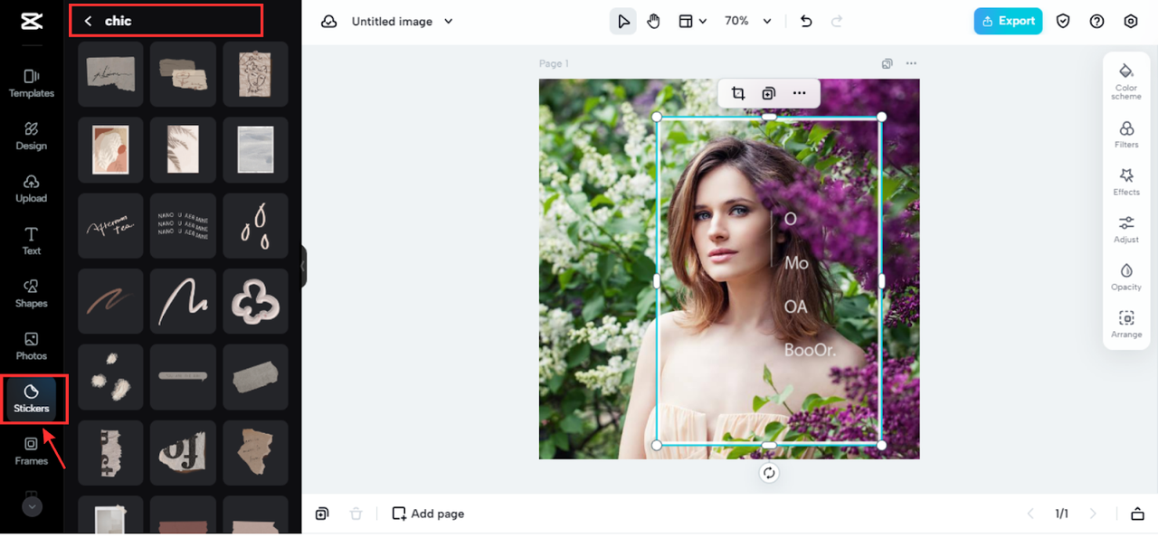Select the Stickers sidebar panel

tap(32, 399)
